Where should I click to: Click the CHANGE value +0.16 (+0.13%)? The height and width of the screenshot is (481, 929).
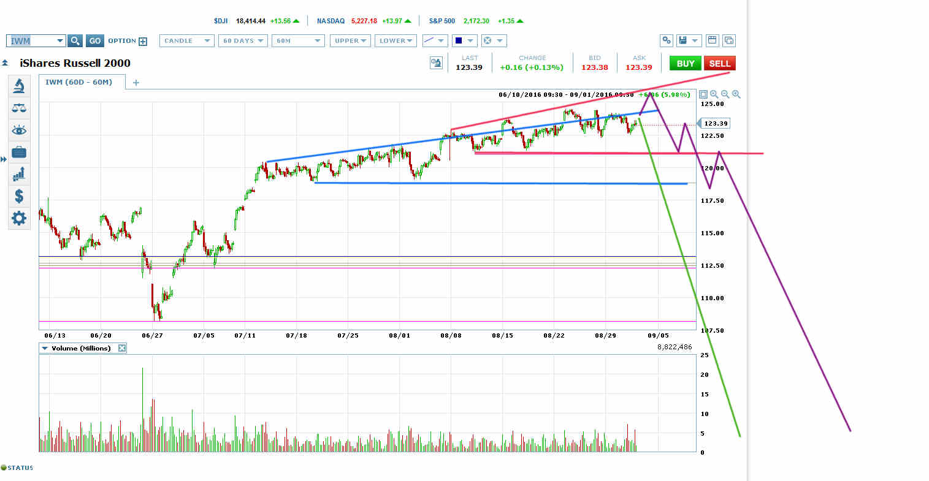pos(532,67)
